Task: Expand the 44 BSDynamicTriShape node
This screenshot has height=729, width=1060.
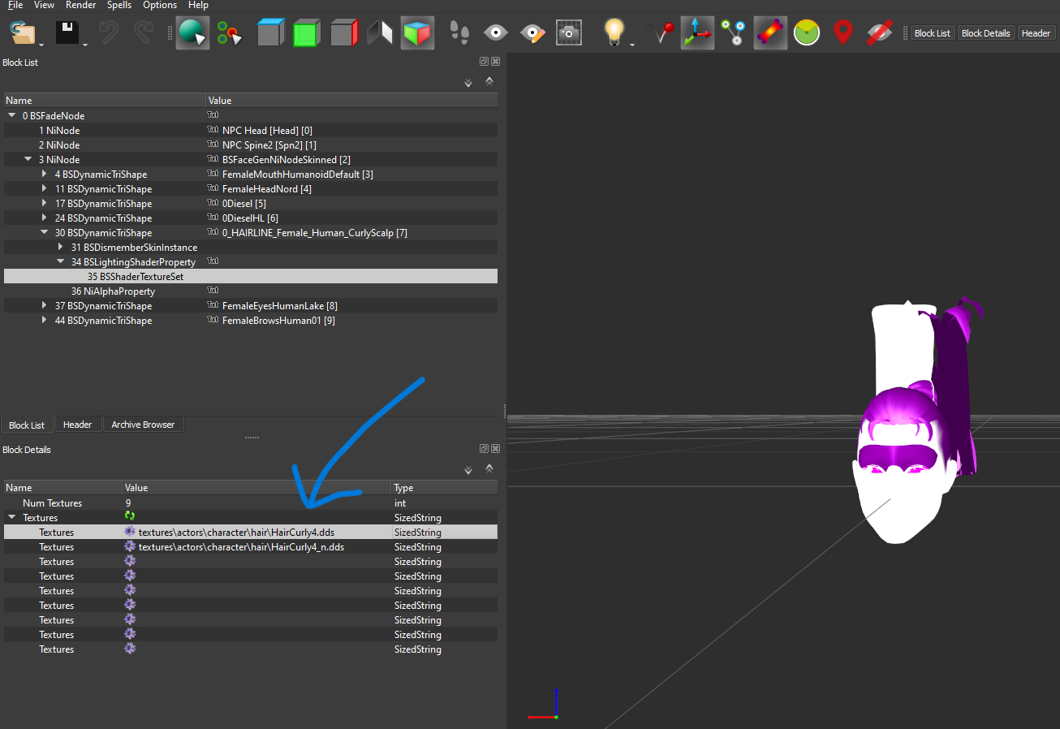Action: tap(45, 321)
